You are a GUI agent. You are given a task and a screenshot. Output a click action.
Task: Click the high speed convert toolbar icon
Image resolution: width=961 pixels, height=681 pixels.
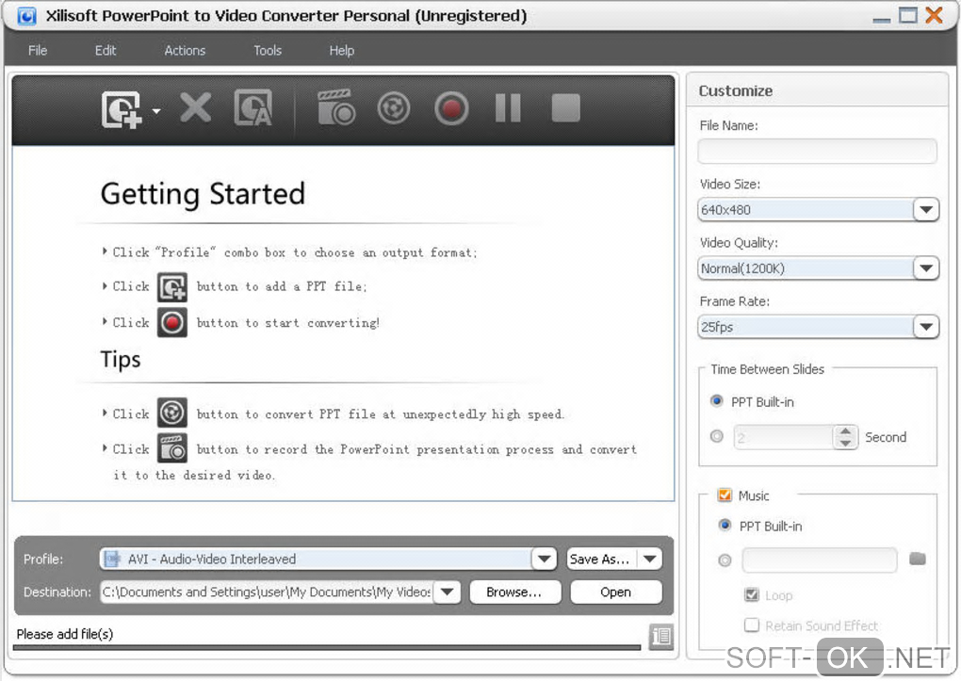click(394, 108)
